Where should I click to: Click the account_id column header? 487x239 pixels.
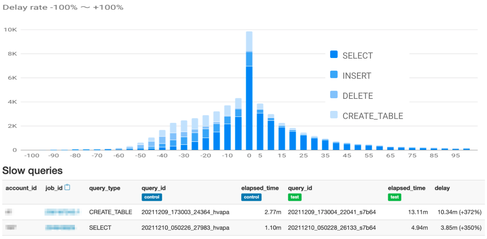click(21, 188)
